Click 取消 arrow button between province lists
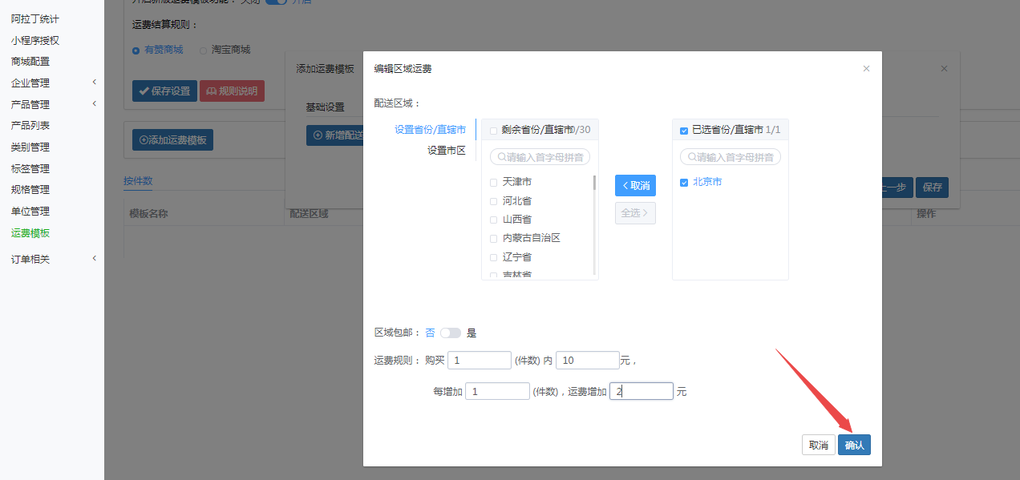The image size is (1020, 480). click(x=635, y=185)
